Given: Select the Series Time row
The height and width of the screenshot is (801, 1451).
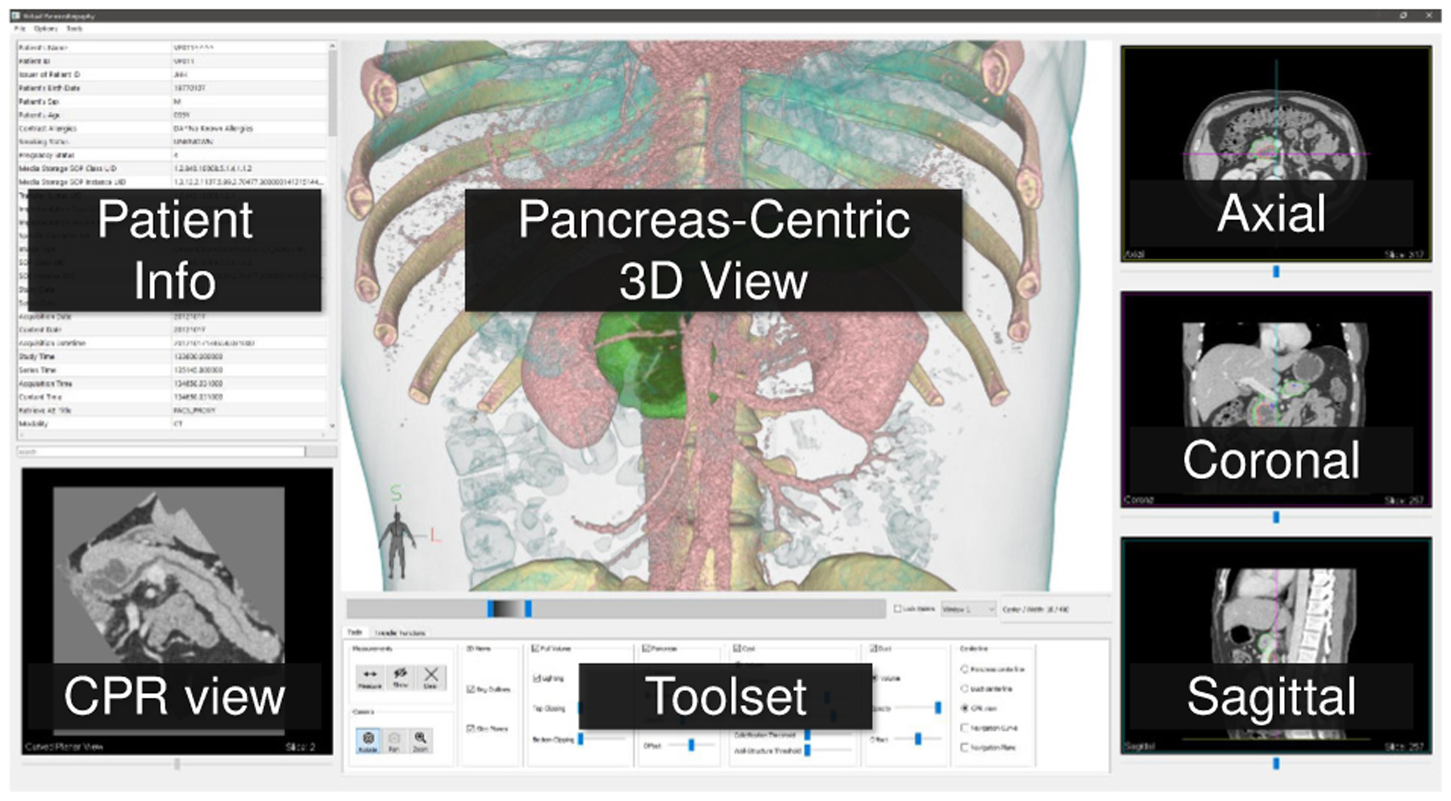Looking at the screenshot, I should coord(172,370).
